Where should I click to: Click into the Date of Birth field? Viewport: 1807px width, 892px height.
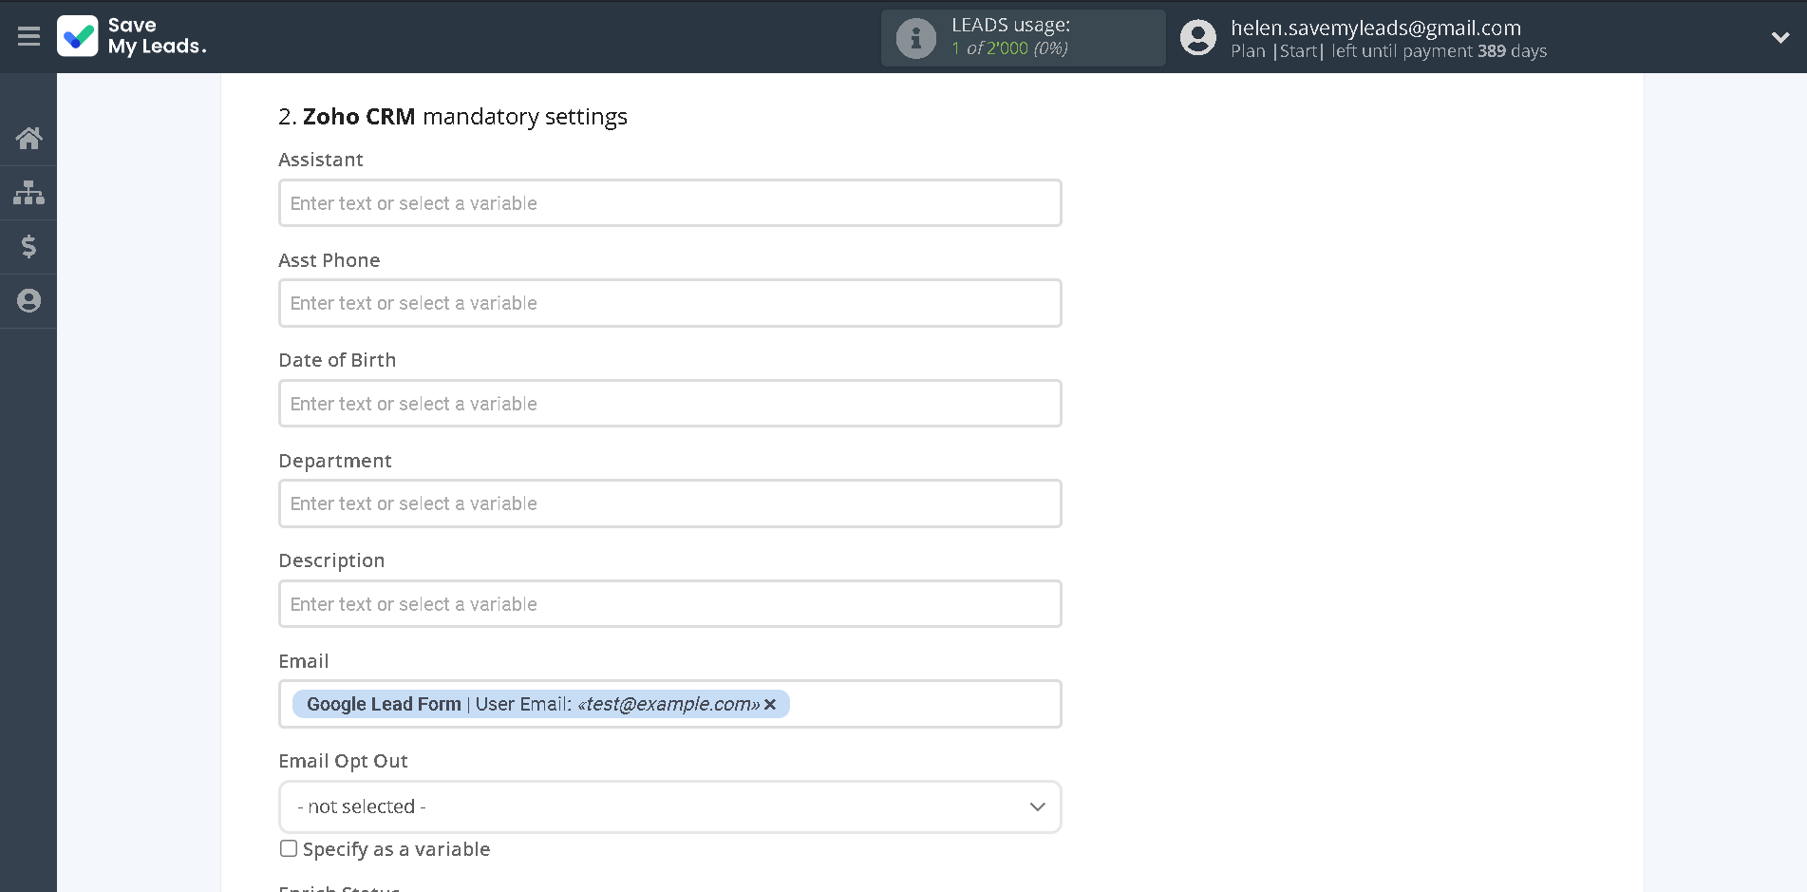(669, 404)
